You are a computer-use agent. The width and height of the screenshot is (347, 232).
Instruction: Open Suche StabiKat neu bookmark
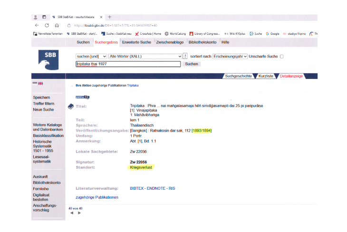pos(116,34)
